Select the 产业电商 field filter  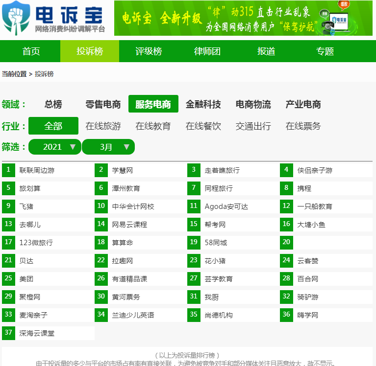tap(303, 104)
